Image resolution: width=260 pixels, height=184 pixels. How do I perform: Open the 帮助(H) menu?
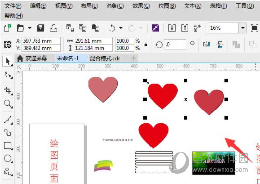coord(14,16)
